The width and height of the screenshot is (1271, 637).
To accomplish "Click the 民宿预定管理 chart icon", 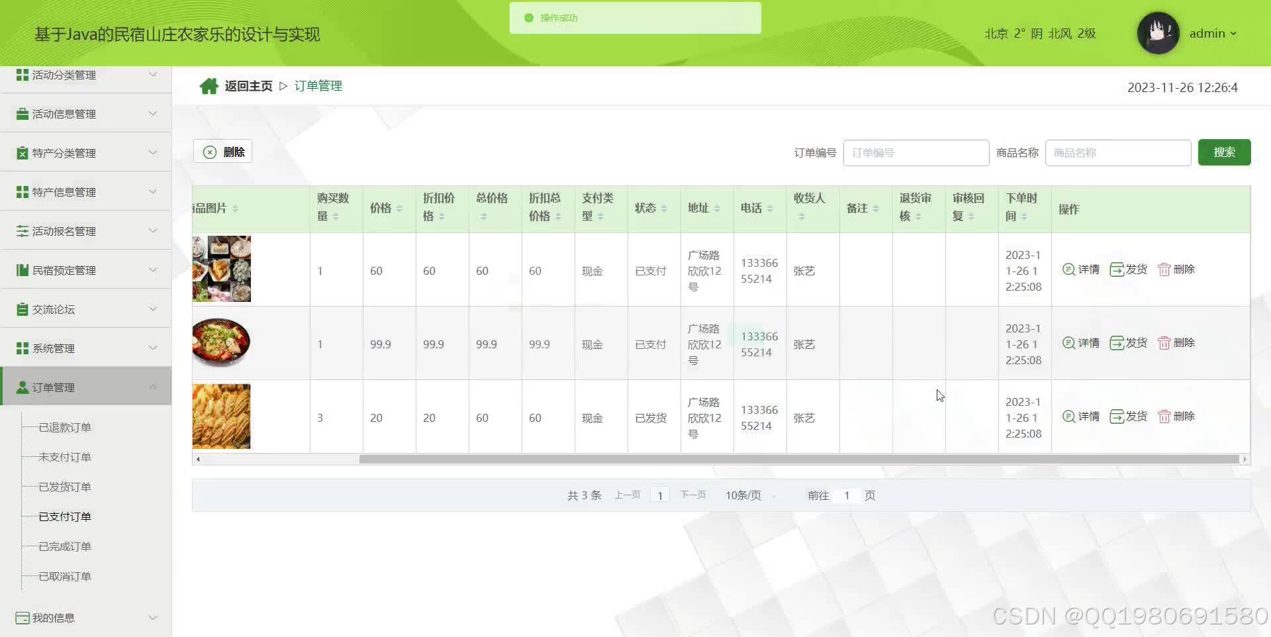I will [23, 270].
